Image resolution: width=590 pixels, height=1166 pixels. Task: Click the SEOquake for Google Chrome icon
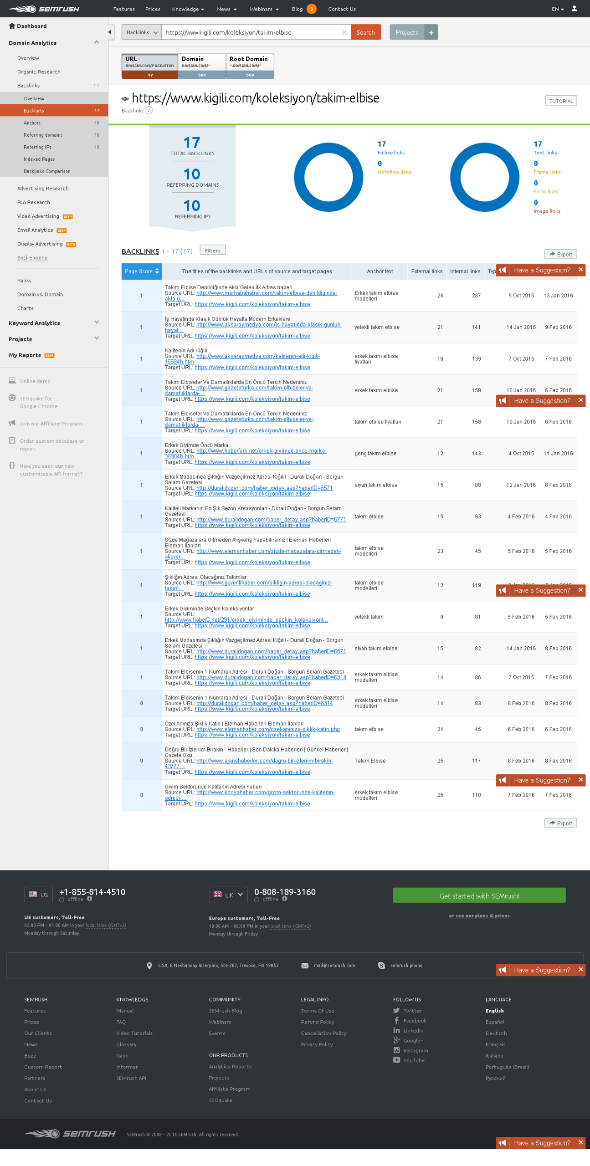(x=12, y=398)
